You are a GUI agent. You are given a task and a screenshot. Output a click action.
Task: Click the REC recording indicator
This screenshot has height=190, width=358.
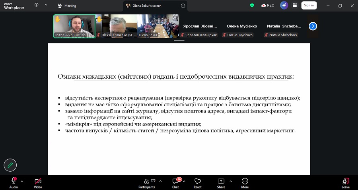coord(268,6)
